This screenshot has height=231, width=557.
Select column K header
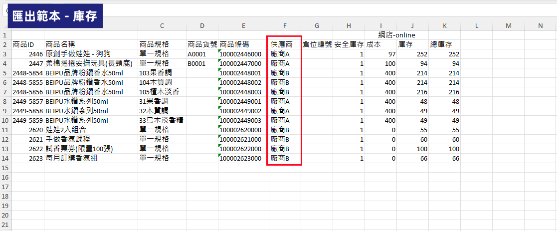tap(444, 25)
